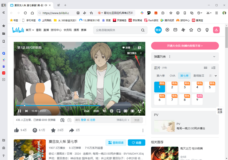
Task: Open the messages envelope icon
Action: click(175, 30)
